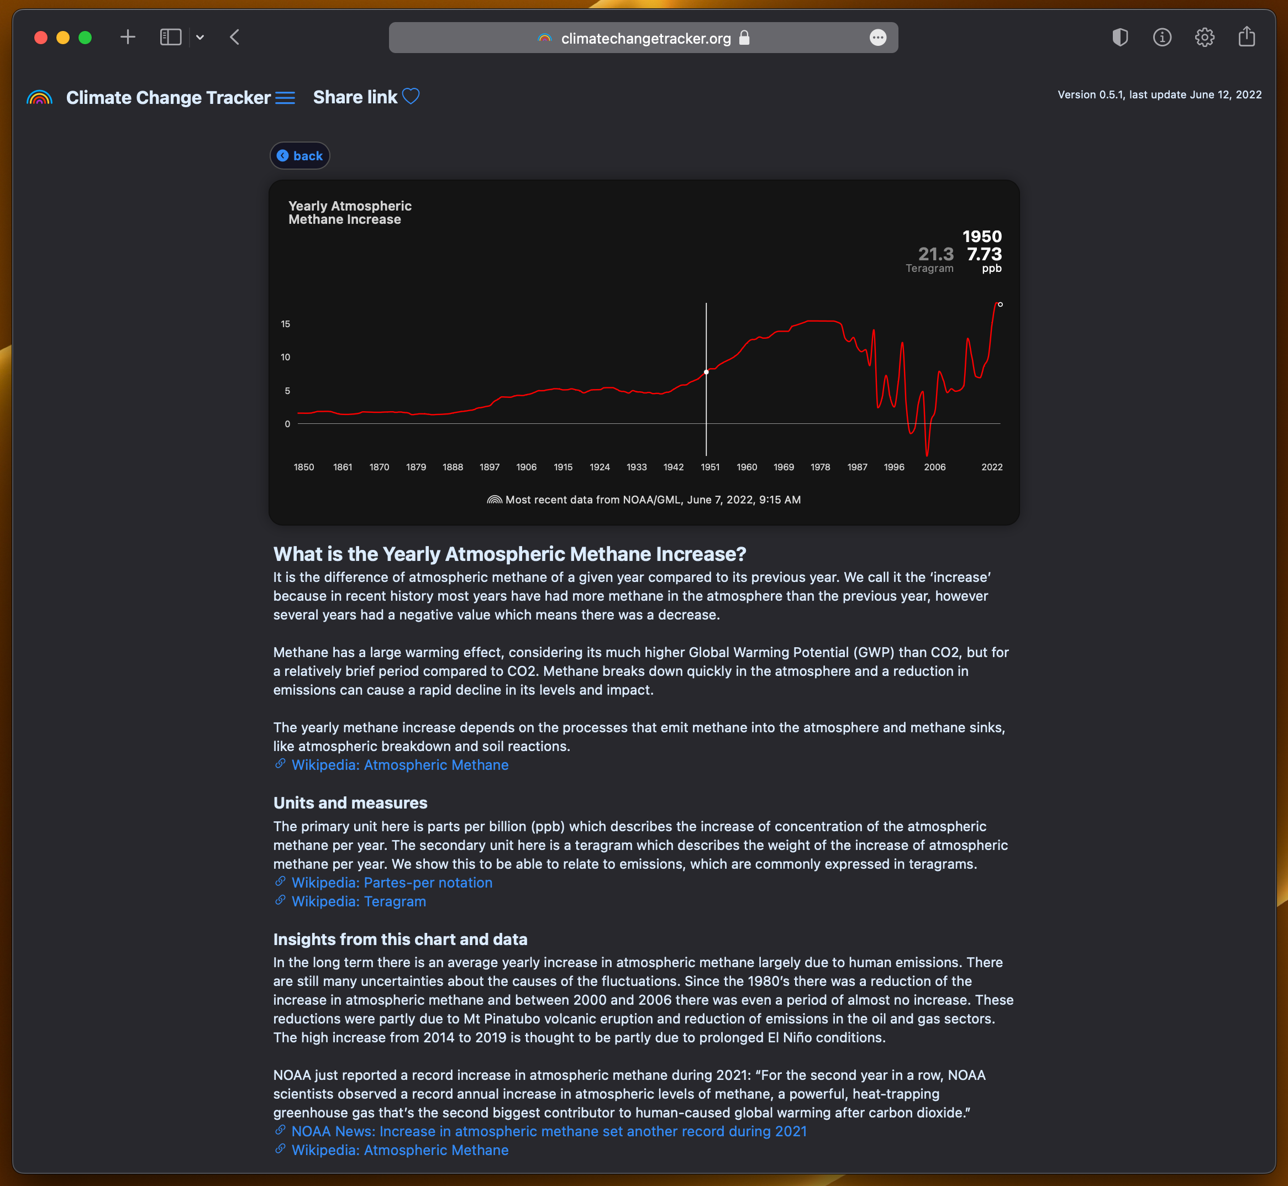Click the 1950 marker point on the chart
The image size is (1288, 1186).
706,372
